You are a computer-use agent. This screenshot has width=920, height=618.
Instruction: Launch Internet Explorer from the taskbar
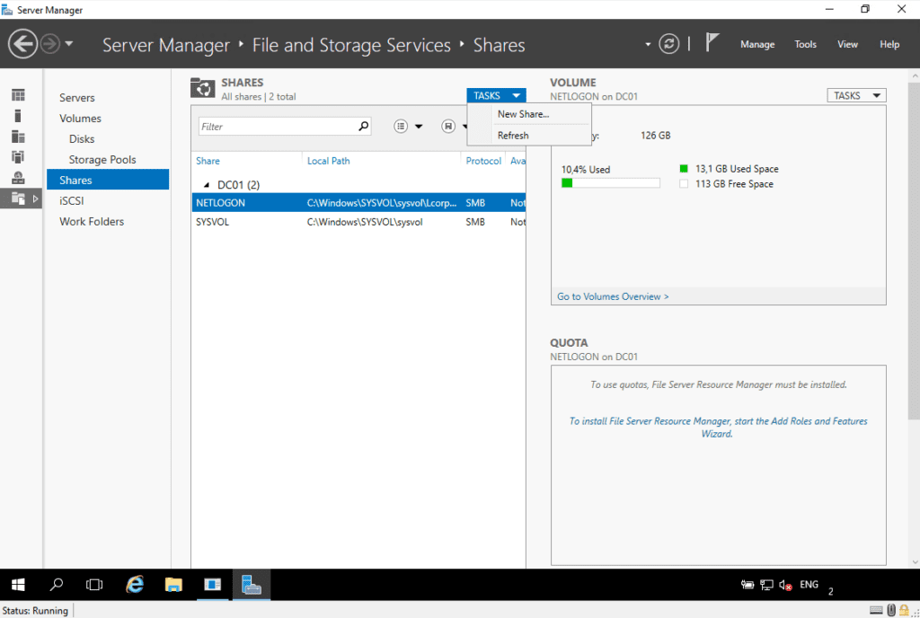pos(135,585)
